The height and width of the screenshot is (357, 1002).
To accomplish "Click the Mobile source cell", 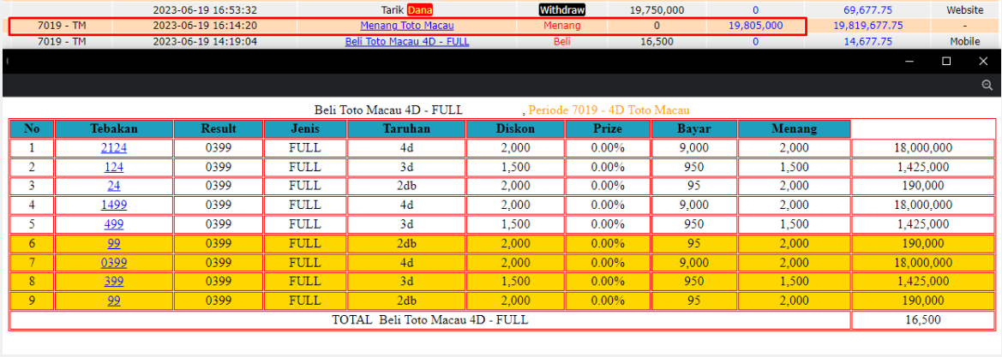I will click(965, 41).
